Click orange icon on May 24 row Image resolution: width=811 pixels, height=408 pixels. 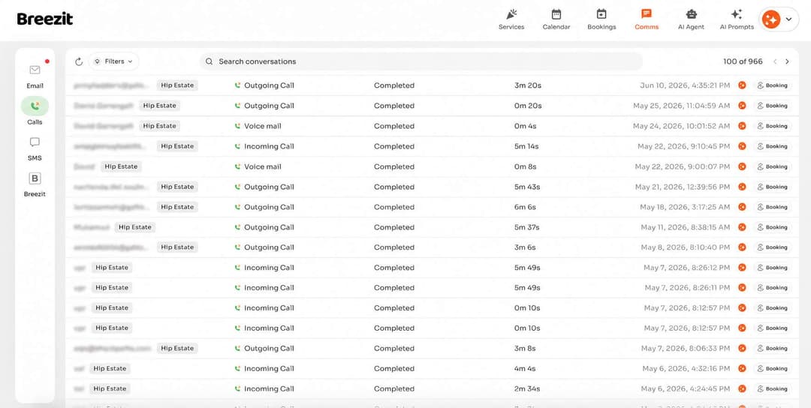742,126
